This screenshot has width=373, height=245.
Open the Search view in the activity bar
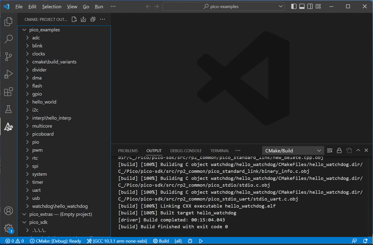tap(8, 39)
